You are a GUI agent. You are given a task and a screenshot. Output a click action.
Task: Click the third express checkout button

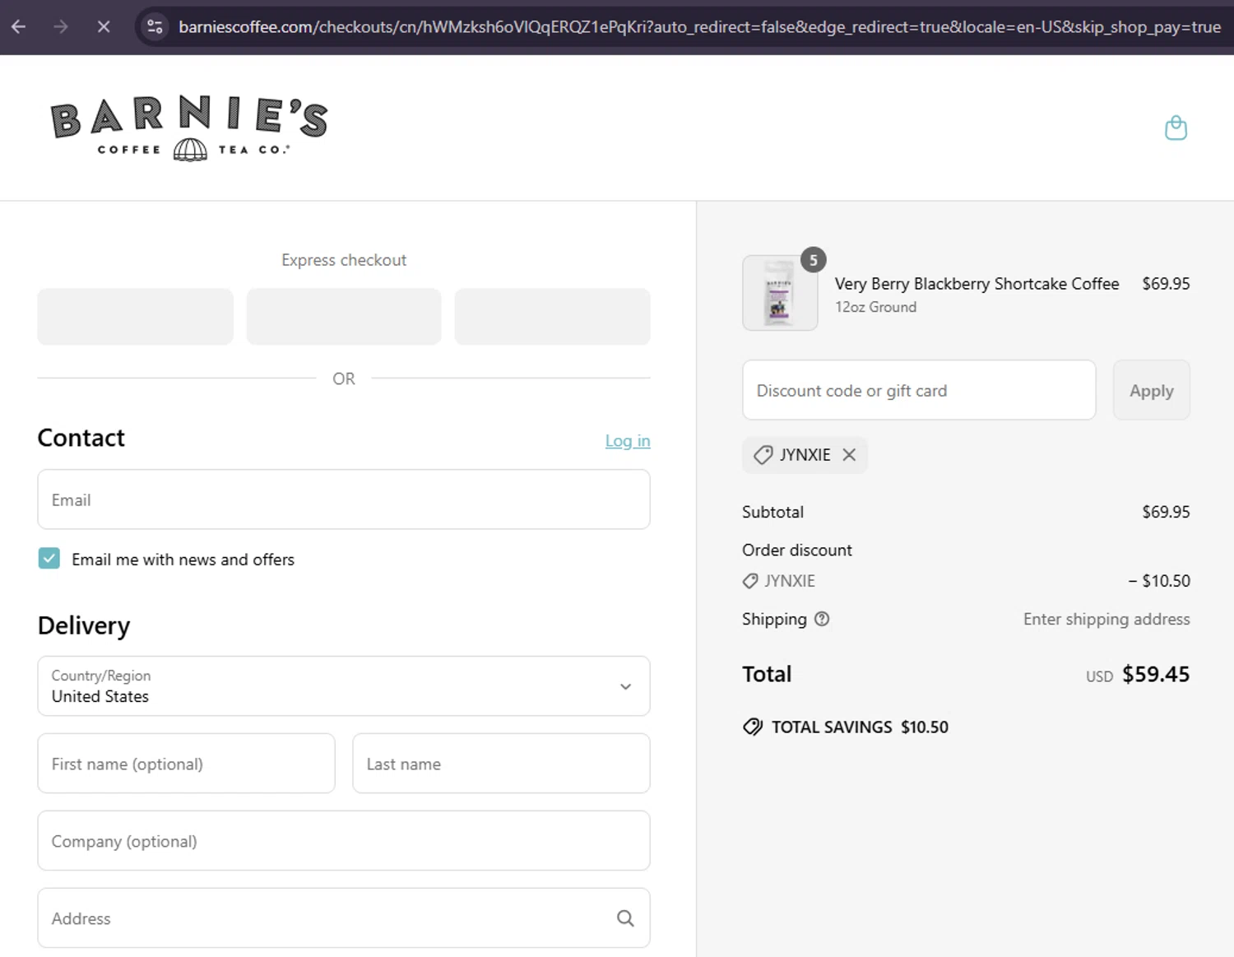pos(552,317)
